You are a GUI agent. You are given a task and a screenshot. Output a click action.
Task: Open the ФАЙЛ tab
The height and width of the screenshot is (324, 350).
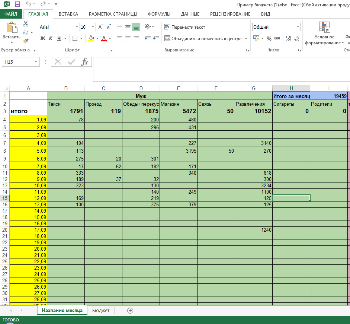(11, 14)
